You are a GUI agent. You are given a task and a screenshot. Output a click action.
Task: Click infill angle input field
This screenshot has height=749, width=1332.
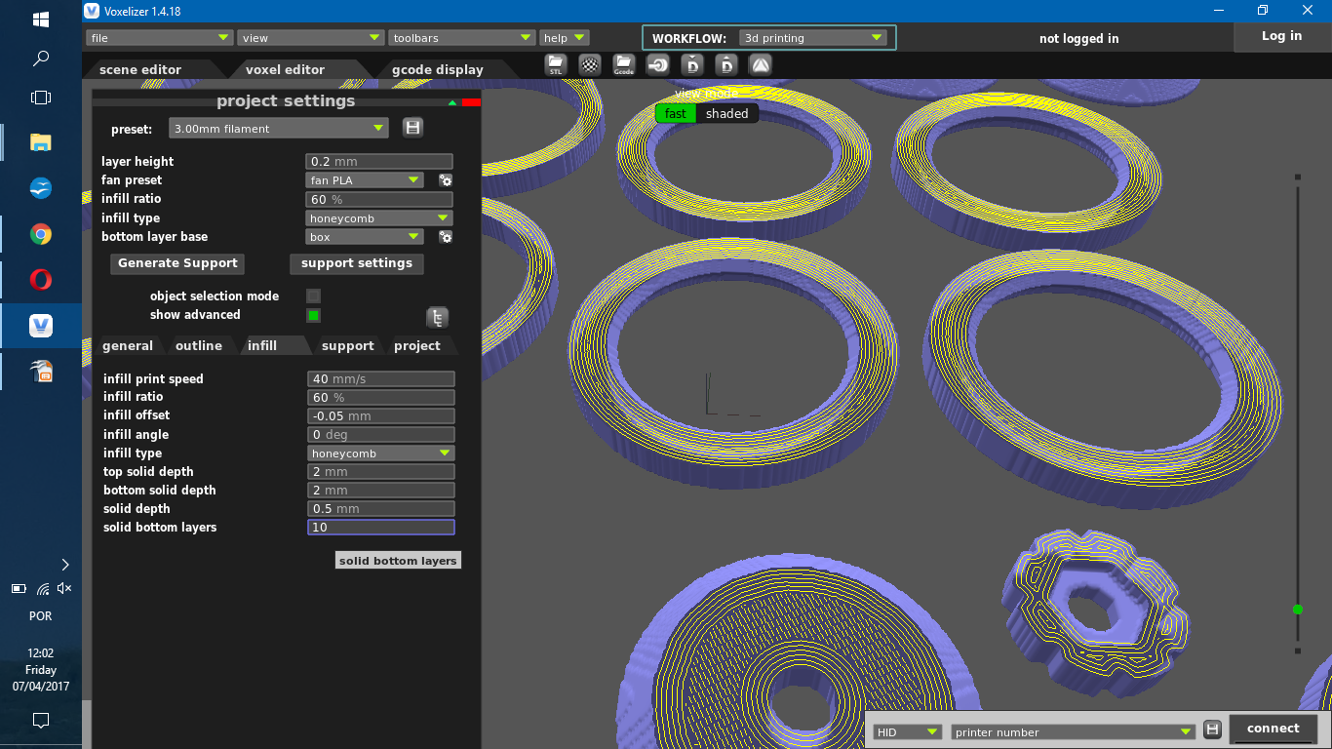coord(381,435)
